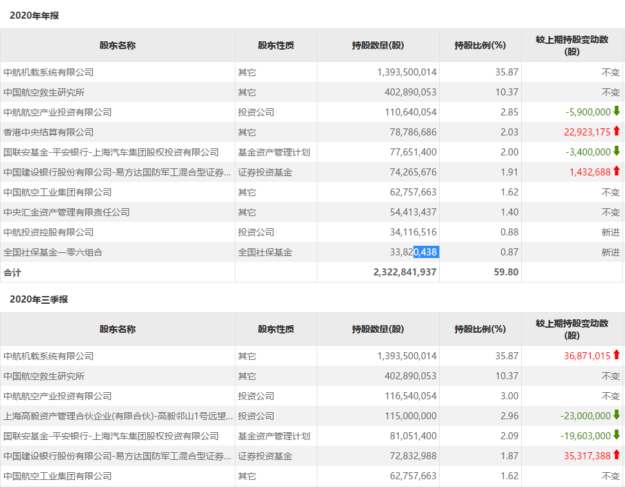
Task: Click the highlighted share count 33,820,438
Action: tap(413, 252)
